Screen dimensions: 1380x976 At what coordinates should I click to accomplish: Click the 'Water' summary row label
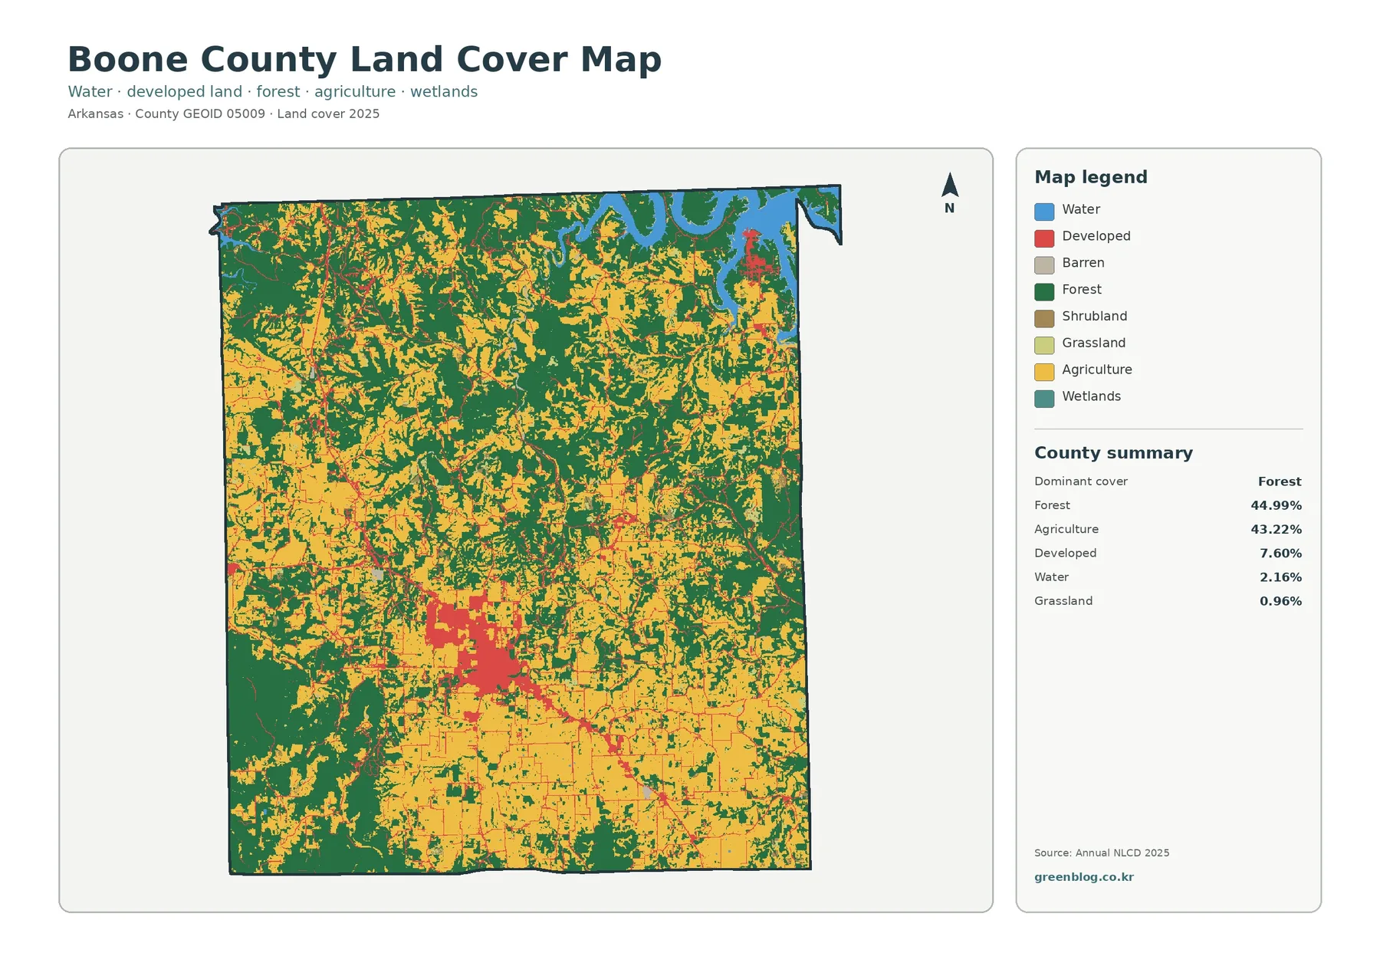[x=1051, y=577]
